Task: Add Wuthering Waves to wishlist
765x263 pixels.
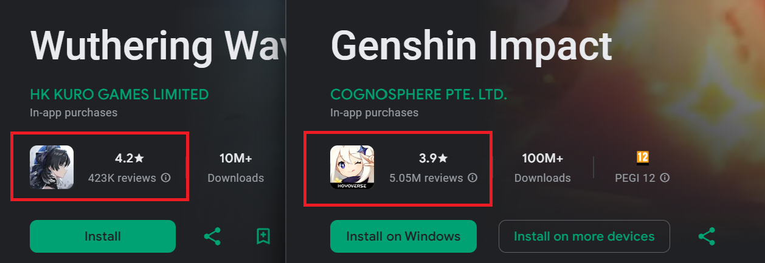Action: point(263,236)
